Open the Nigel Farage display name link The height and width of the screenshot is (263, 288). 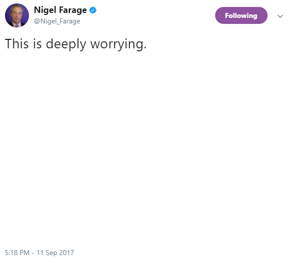pyautogui.click(x=60, y=10)
